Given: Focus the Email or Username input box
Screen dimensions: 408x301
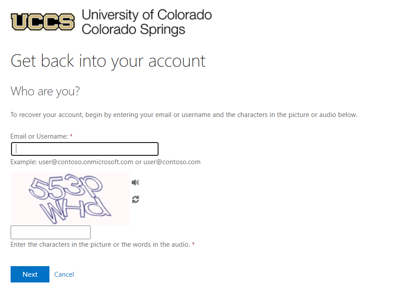Looking at the screenshot, I should tap(85, 149).
